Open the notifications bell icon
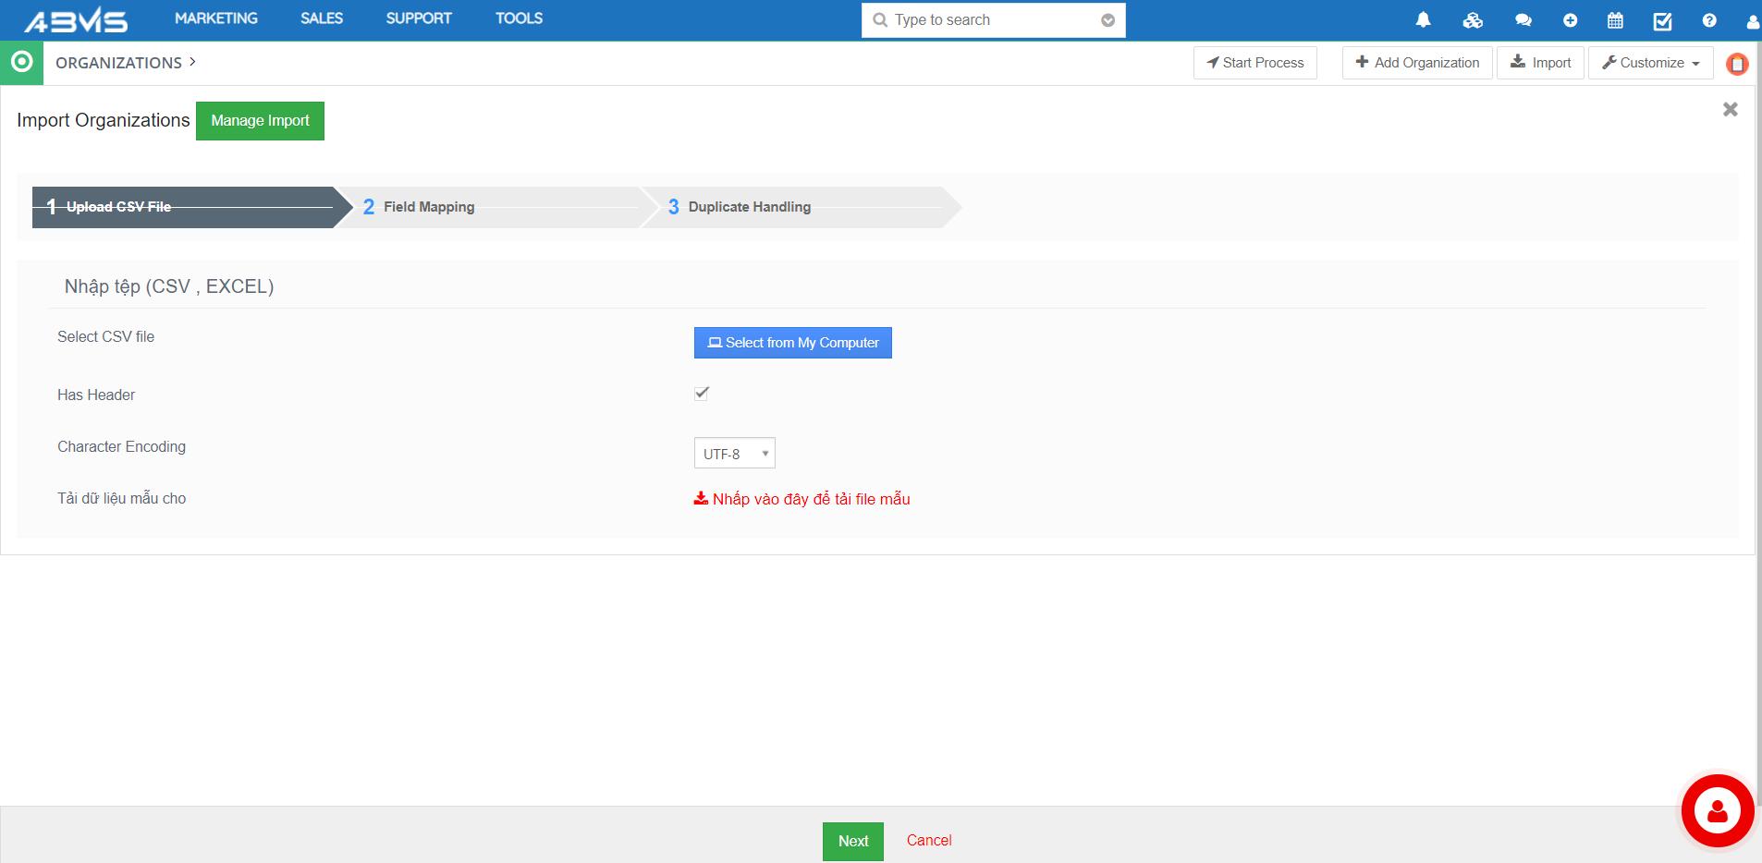 (x=1423, y=19)
